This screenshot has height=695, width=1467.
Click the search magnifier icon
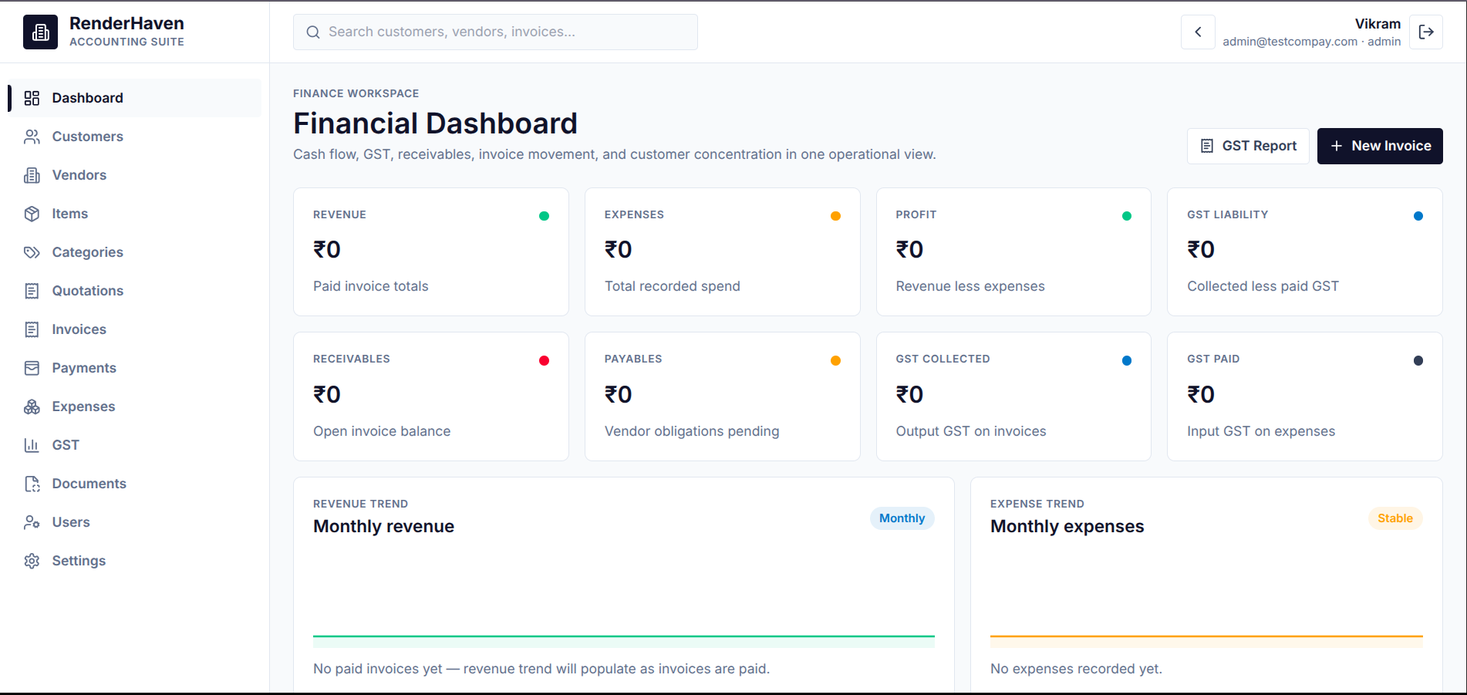(x=313, y=32)
